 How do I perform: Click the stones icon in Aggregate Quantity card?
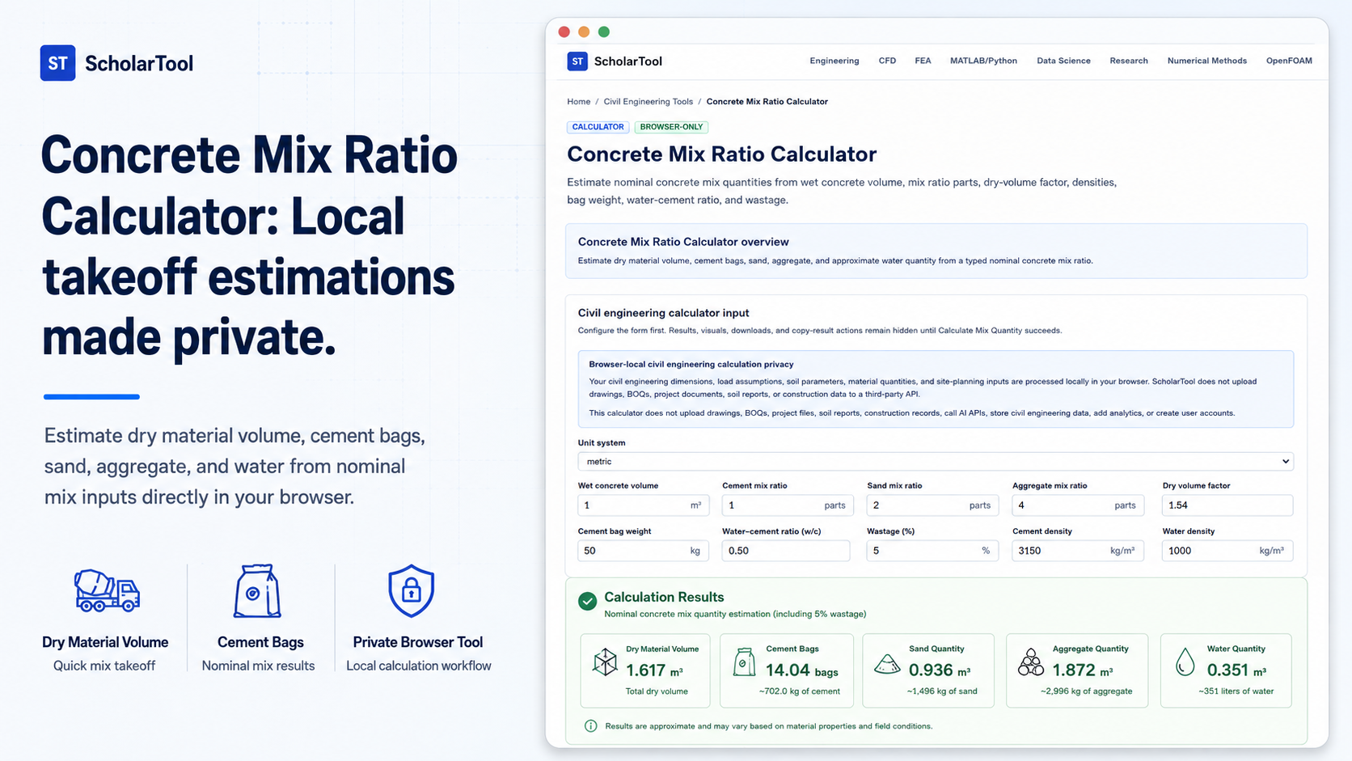(1030, 662)
